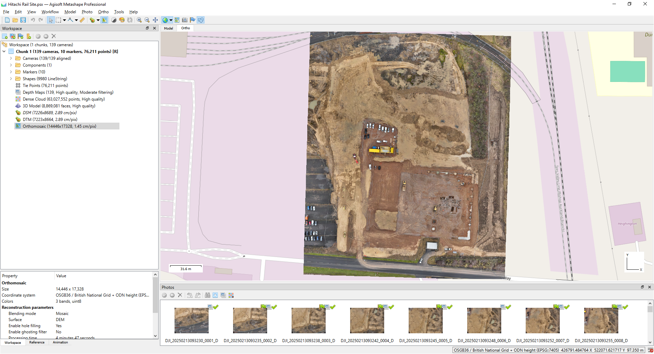The width and height of the screenshot is (654, 354).
Task: Select the draw polyline tool
Action: [70, 20]
